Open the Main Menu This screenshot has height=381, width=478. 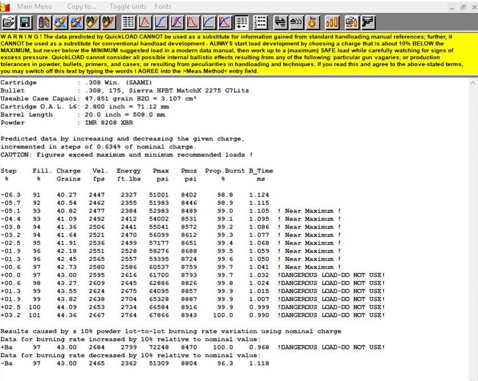tap(34, 6)
